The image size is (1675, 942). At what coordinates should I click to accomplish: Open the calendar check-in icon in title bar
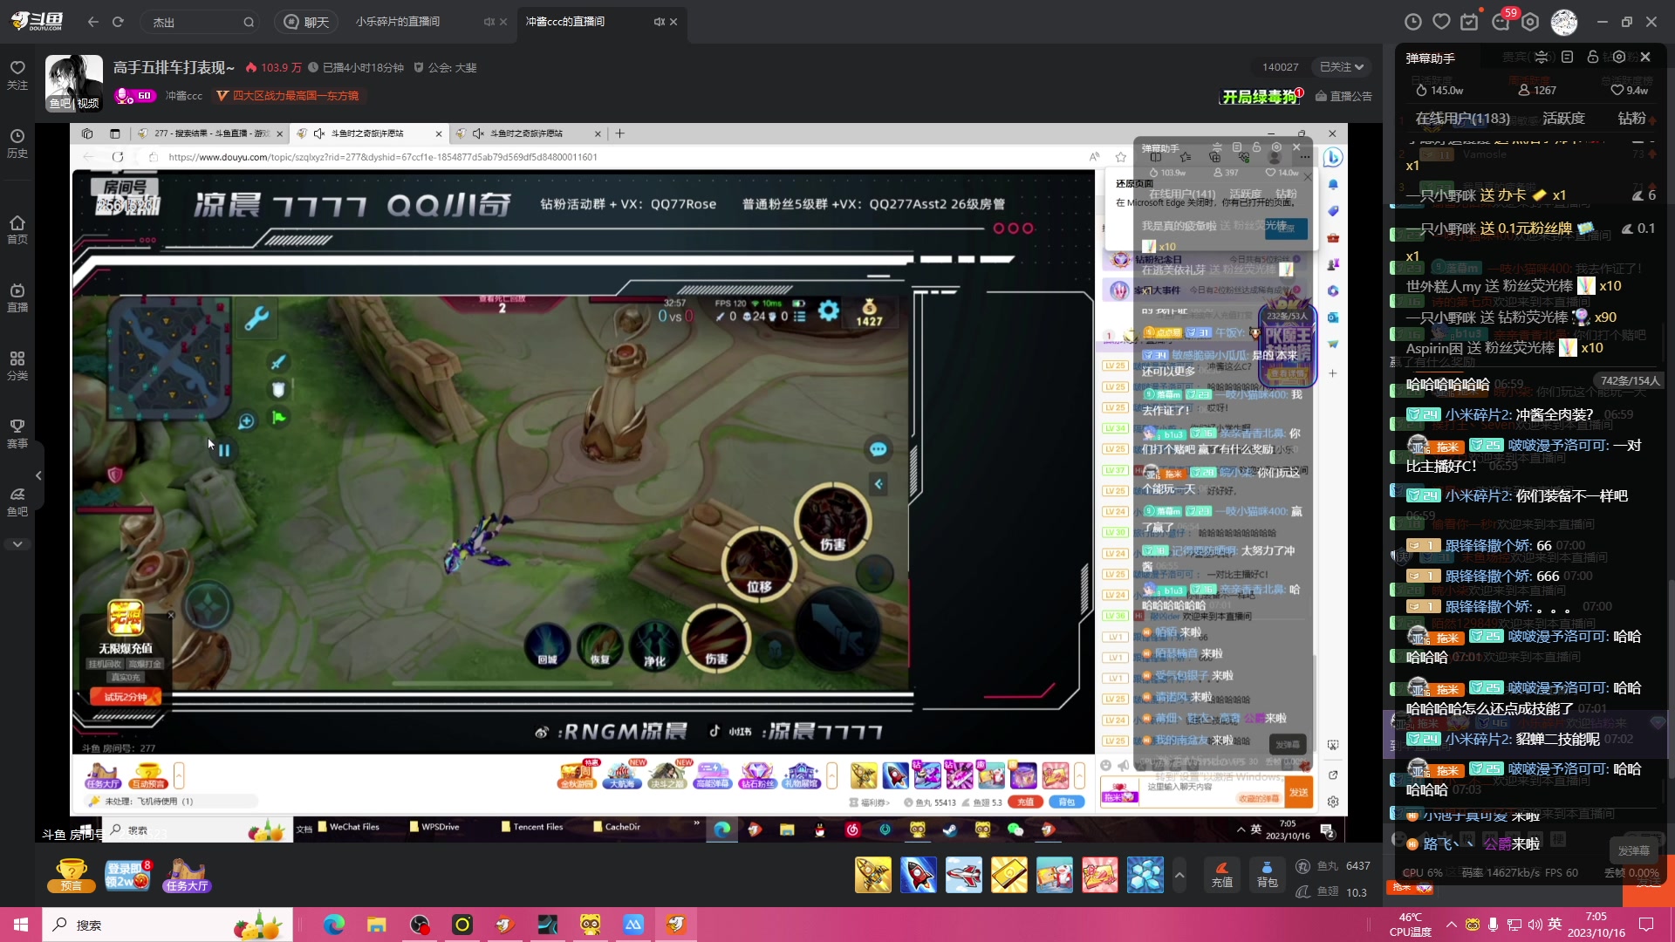(1469, 22)
